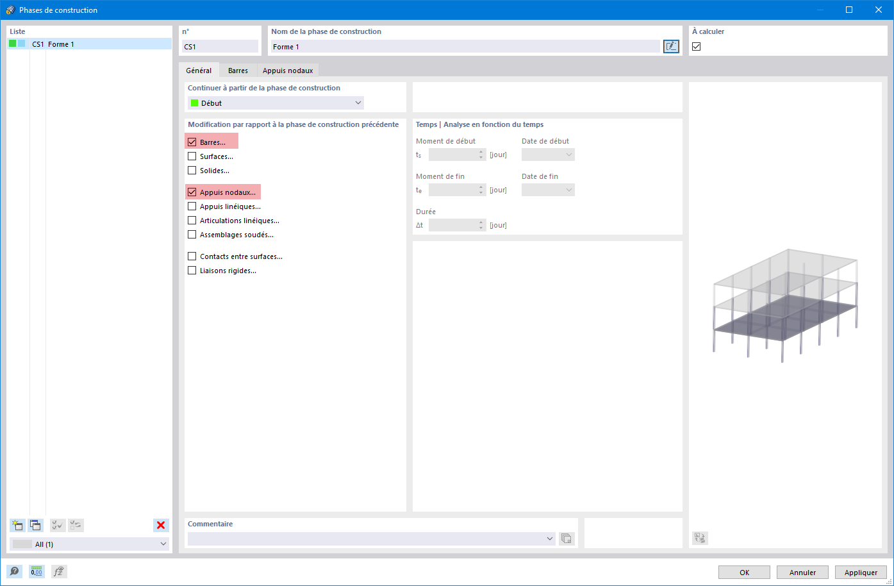
Task: Click the n° field showing CS1
Action: click(x=220, y=46)
